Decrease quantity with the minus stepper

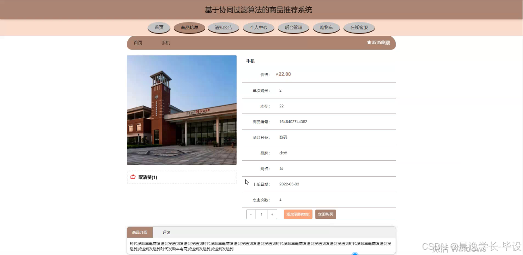coord(251,214)
